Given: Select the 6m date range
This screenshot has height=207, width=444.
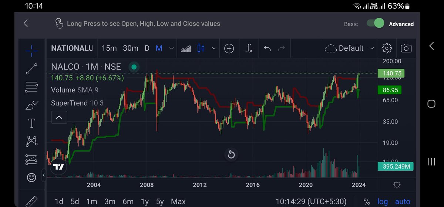Looking at the screenshot, I should 128,201.
